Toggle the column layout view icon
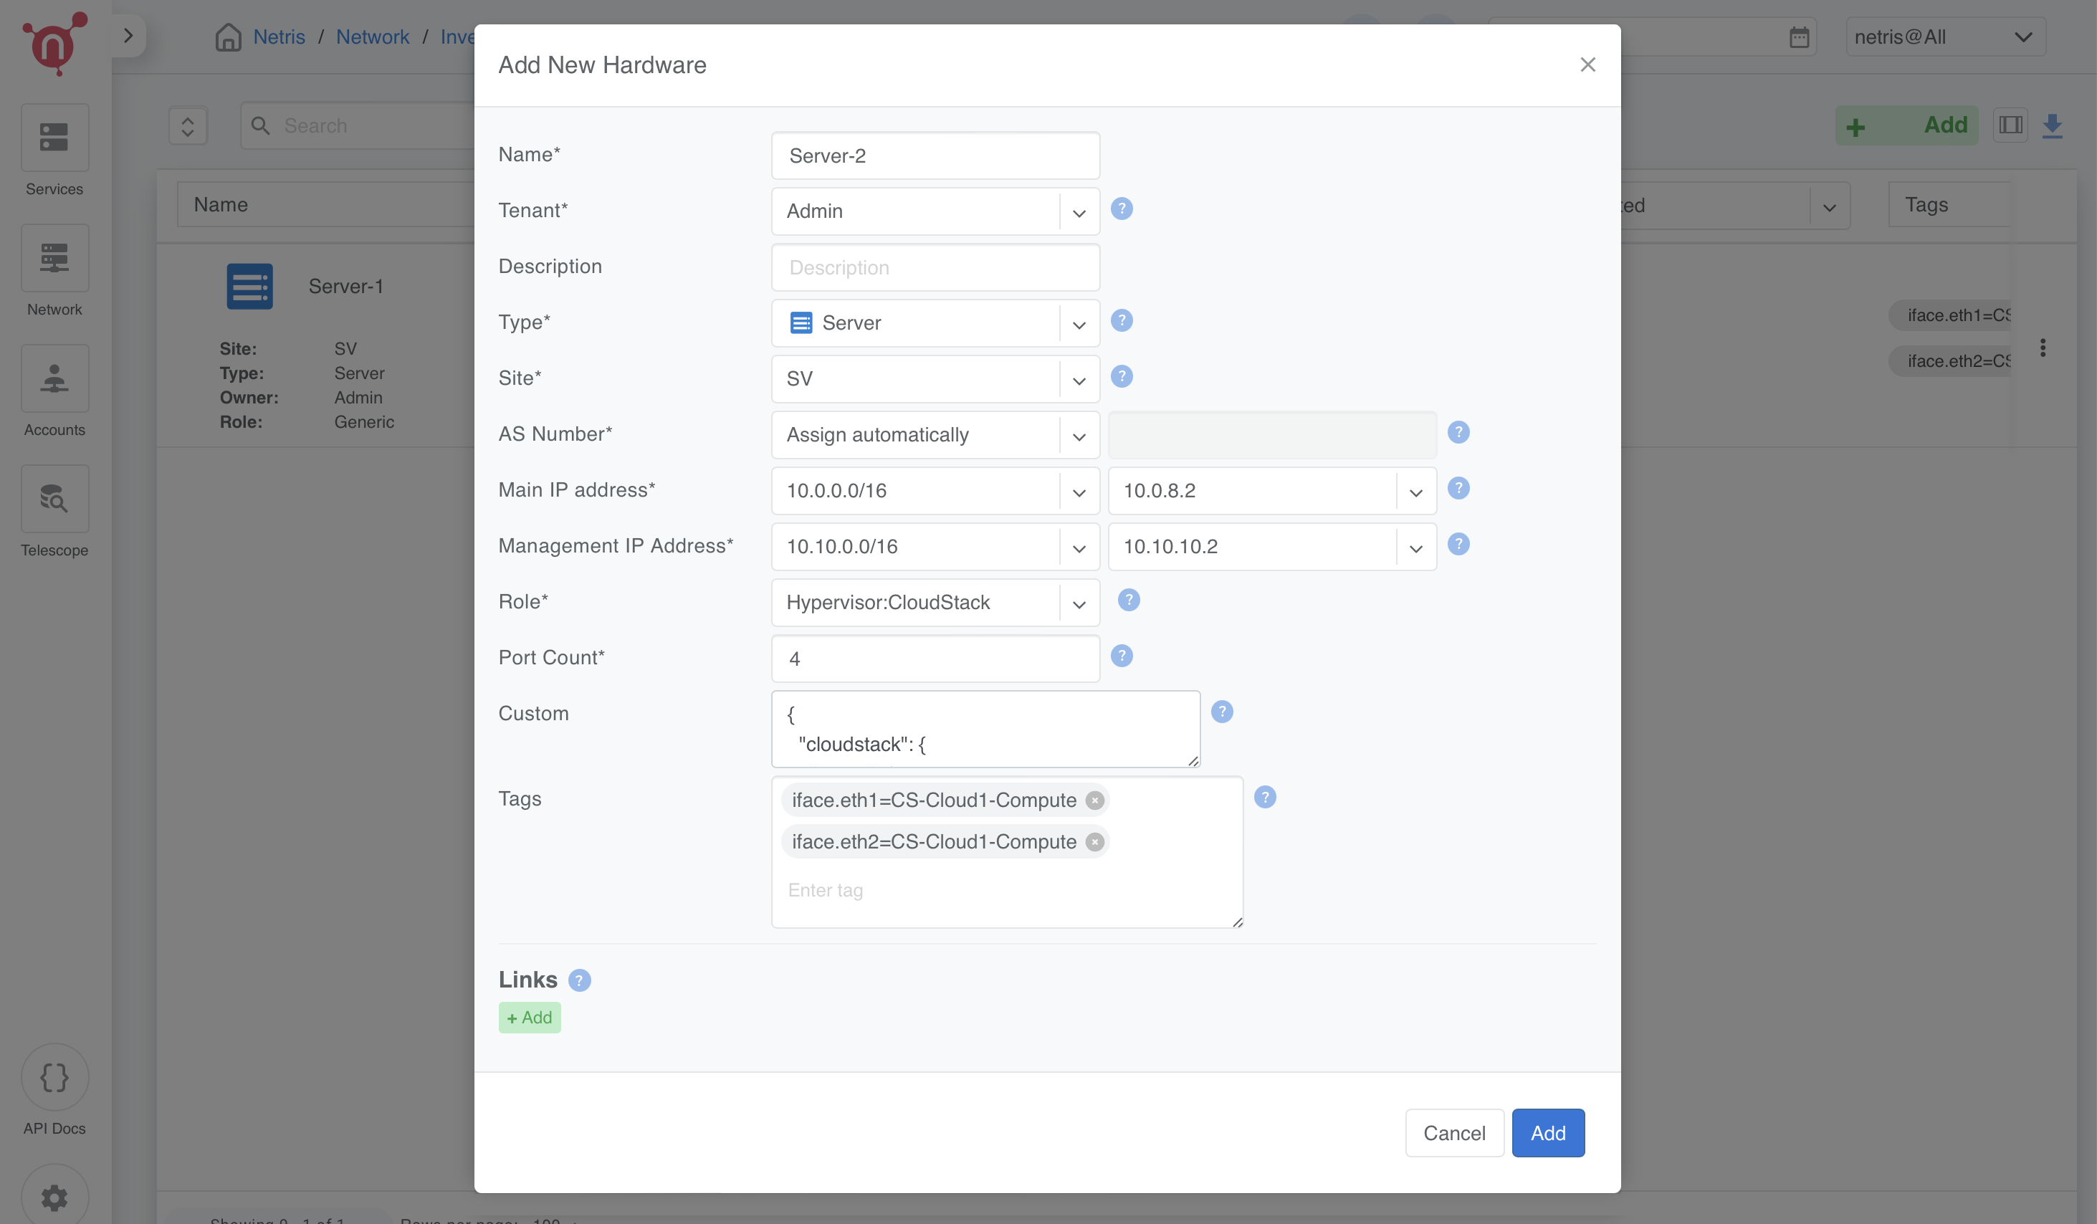Viewport: 2097px width, 1224px height. [x=2010, y=125]
